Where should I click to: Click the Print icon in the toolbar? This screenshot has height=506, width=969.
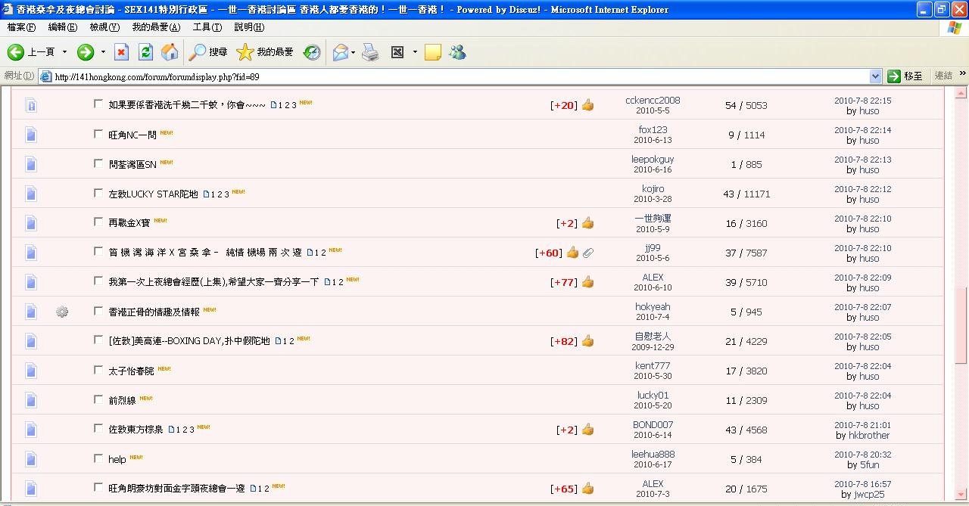pos(370,52)
